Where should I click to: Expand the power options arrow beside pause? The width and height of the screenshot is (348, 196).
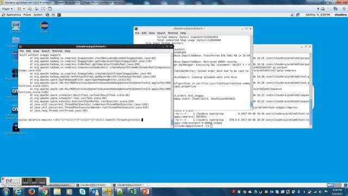click(x=24, y=9)
